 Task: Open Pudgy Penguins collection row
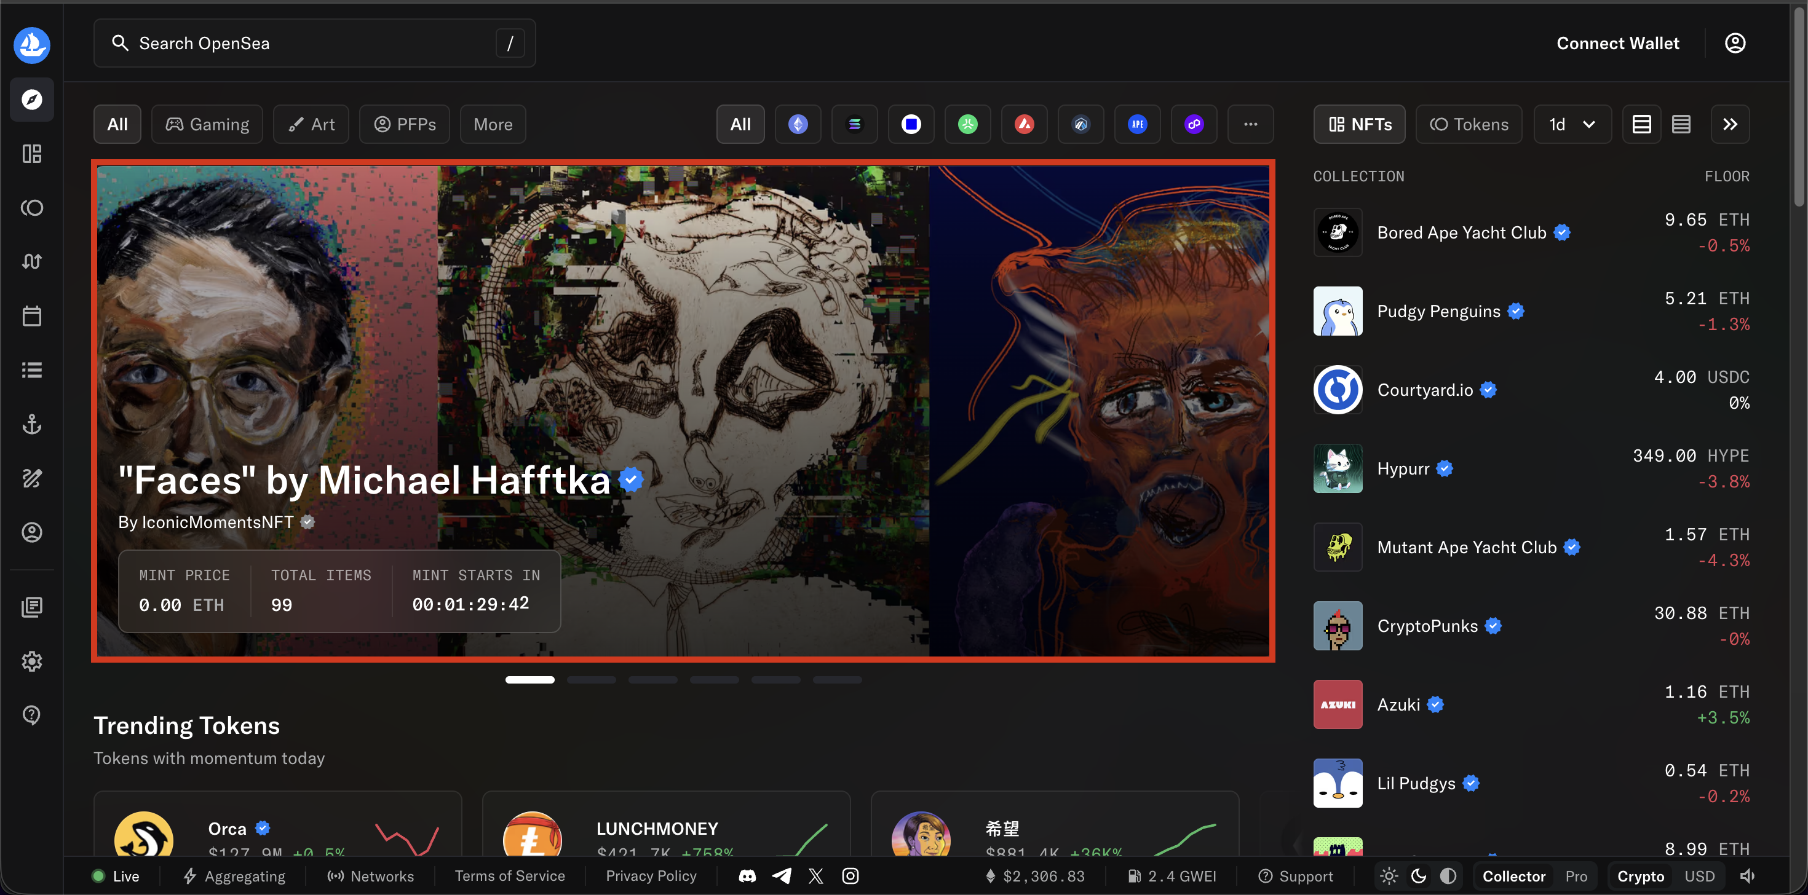(1531, 310)
